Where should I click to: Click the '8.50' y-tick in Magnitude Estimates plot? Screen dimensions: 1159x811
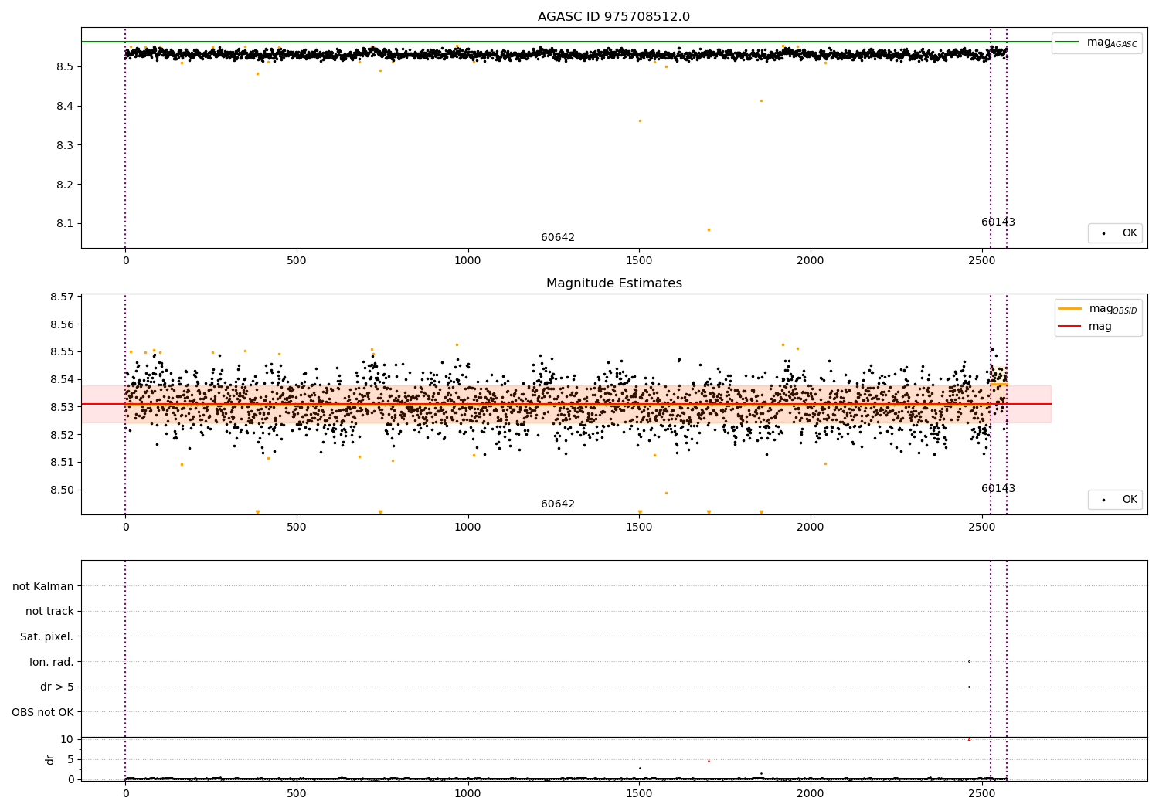pos(62,490)
